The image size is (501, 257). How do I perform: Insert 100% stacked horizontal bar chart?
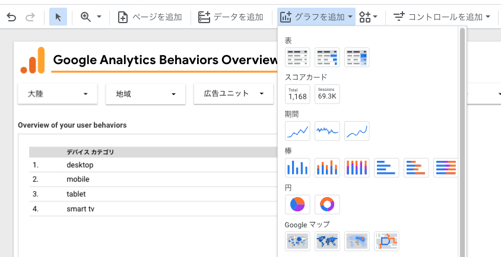(x=445, y=167)
